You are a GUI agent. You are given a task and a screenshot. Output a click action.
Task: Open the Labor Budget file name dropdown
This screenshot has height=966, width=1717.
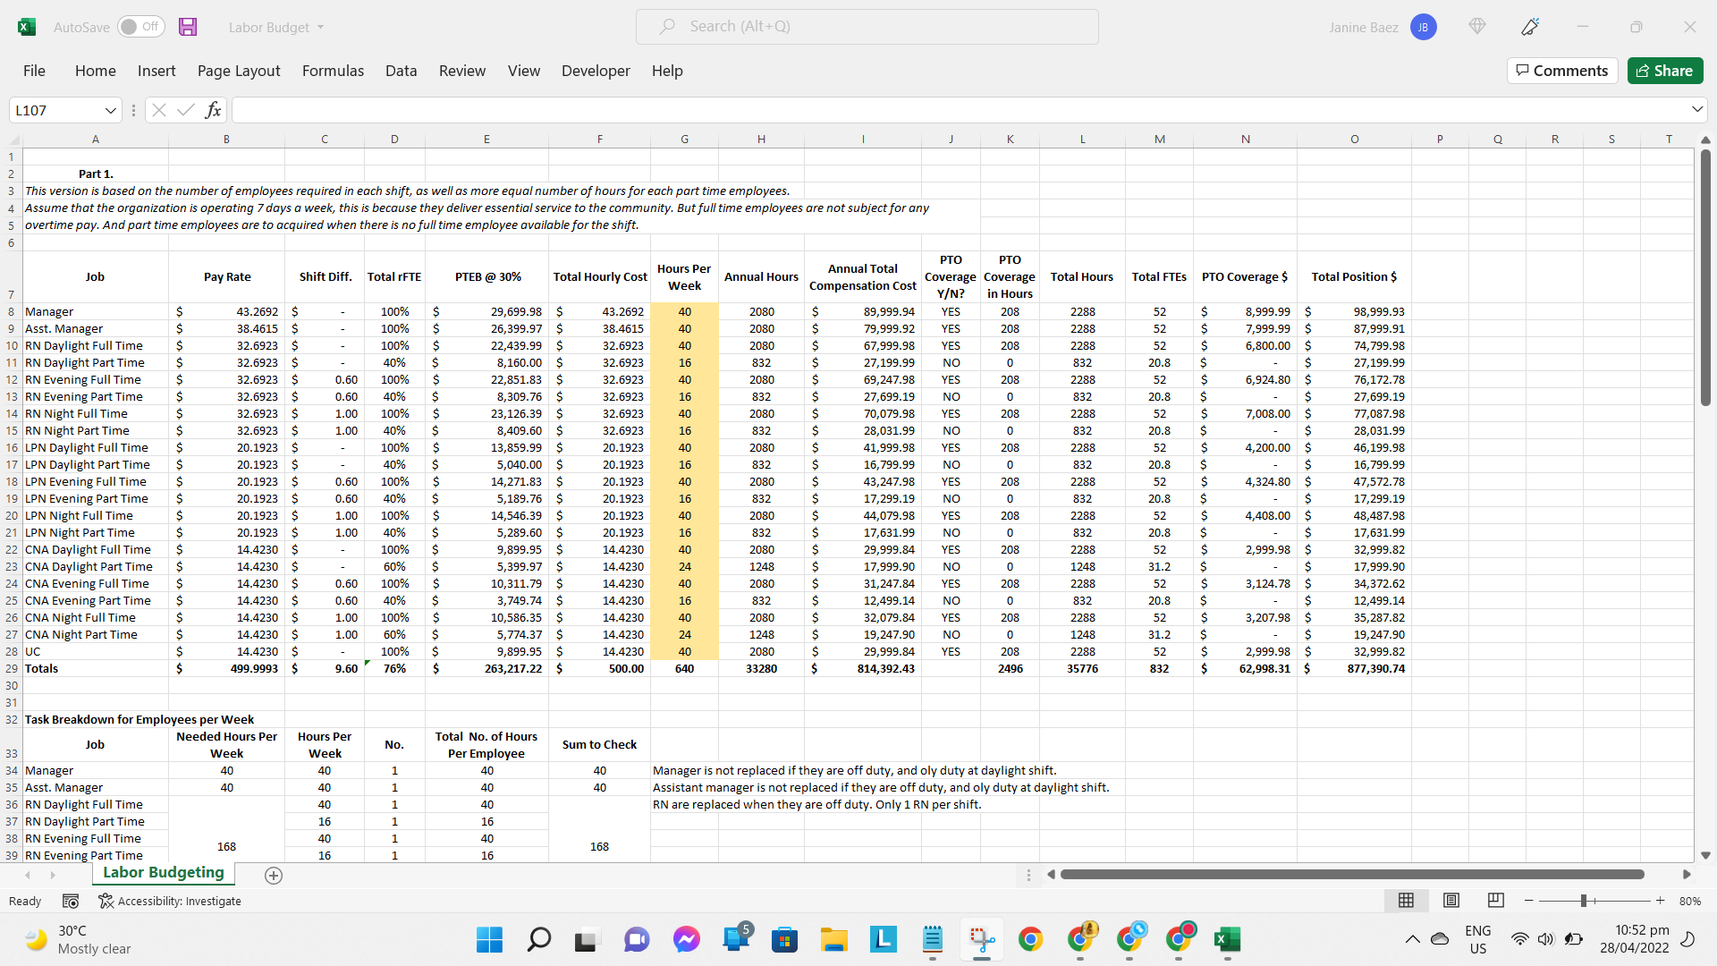276,27
